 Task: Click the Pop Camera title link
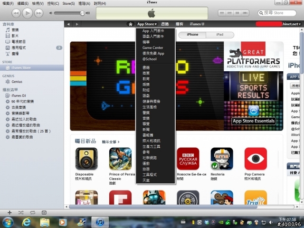[255, 174]
